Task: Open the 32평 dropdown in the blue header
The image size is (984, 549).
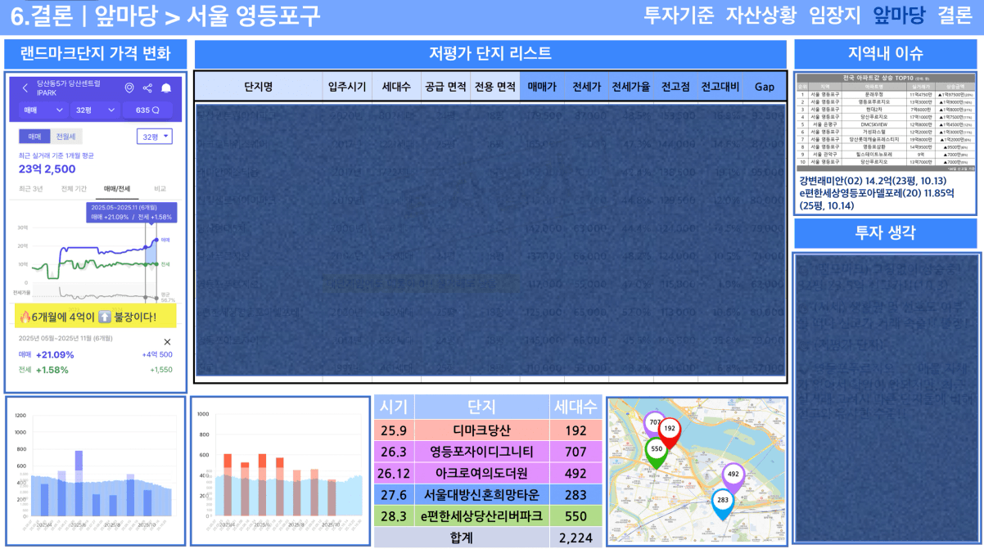Action: [94, 110]
